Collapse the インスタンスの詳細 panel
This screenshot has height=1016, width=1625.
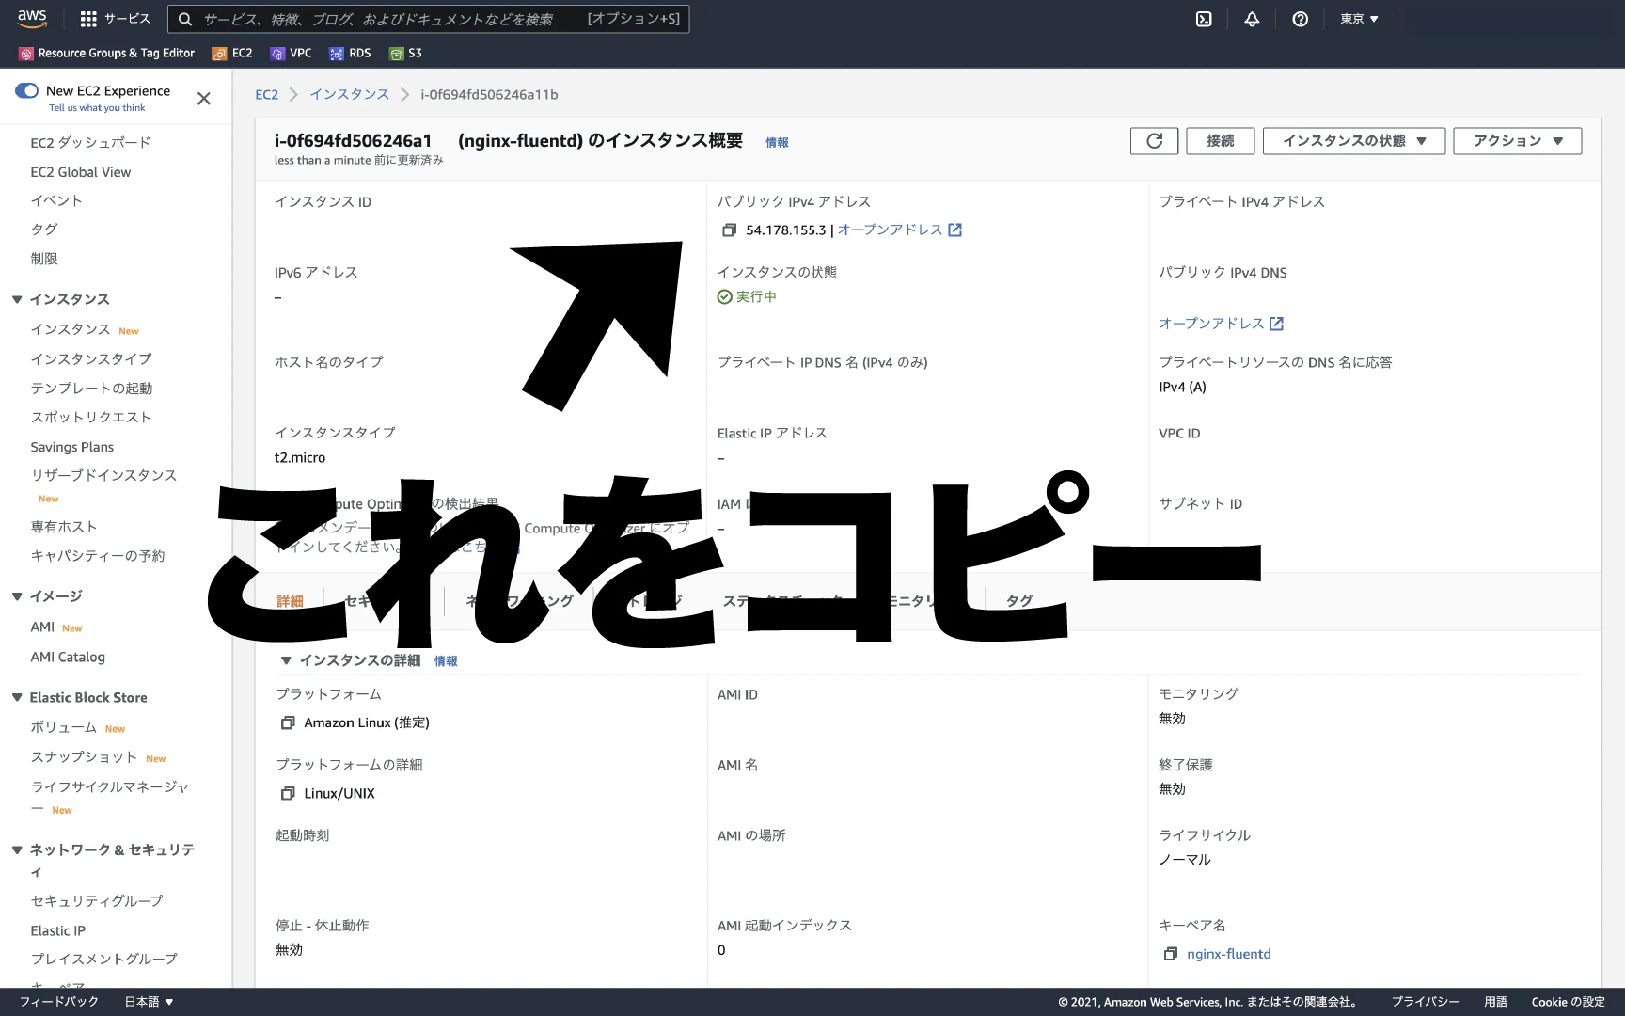click(286, 660)
